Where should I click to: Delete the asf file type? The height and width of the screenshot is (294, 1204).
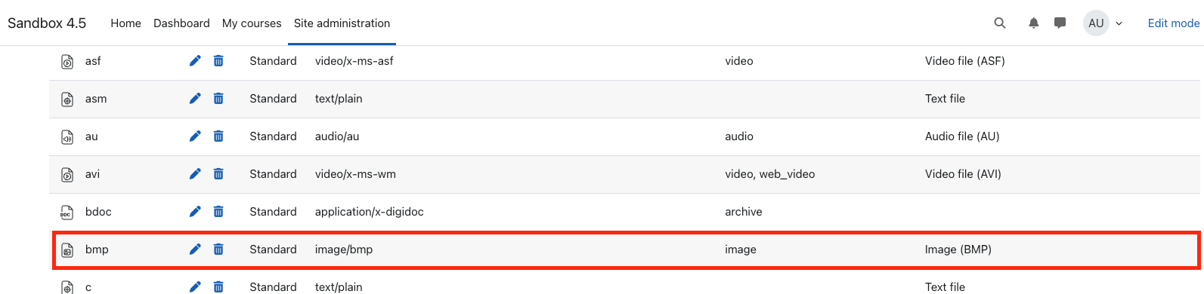[x=218, y=61]
